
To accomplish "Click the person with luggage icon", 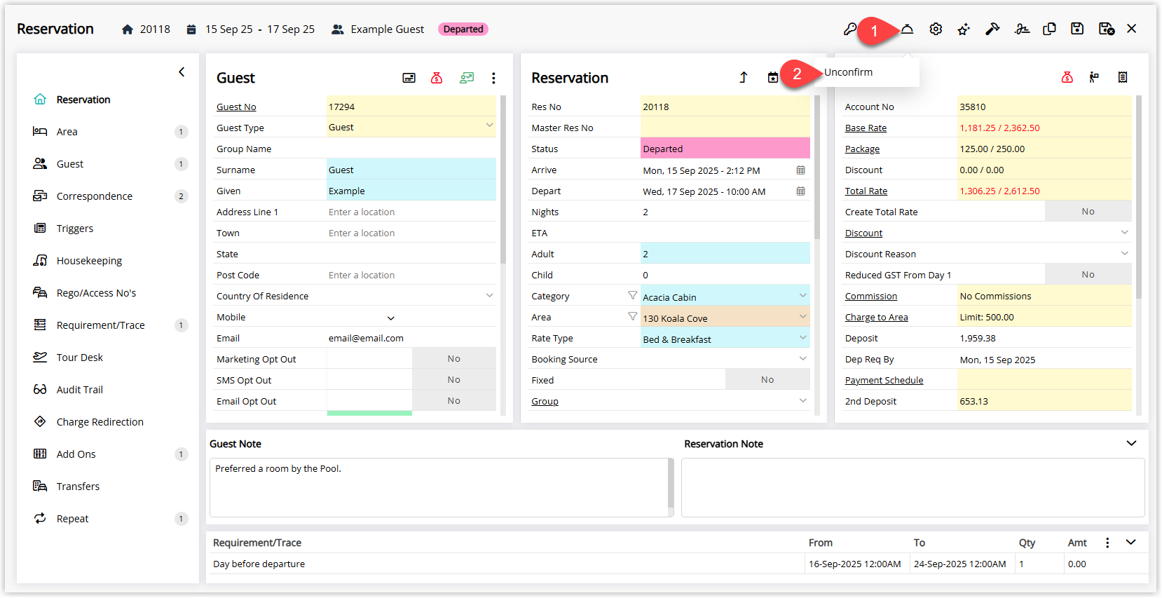I will pyautogui.click(x=1094, y=77).
